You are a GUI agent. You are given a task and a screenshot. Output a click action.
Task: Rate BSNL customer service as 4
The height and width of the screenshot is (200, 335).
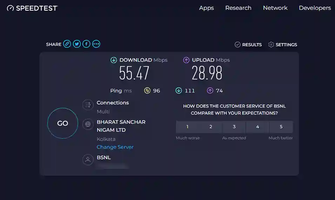[x=257, y=127]
